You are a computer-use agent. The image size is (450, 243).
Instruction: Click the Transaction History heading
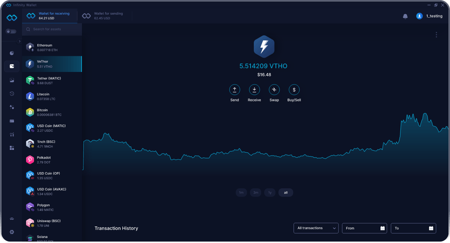click(116, 228)
